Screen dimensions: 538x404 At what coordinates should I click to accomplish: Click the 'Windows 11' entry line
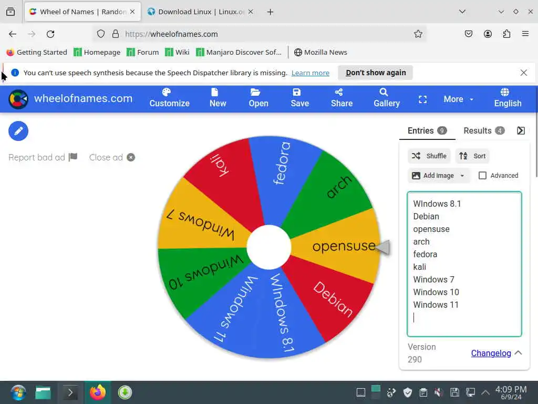[x=436, y=305]
